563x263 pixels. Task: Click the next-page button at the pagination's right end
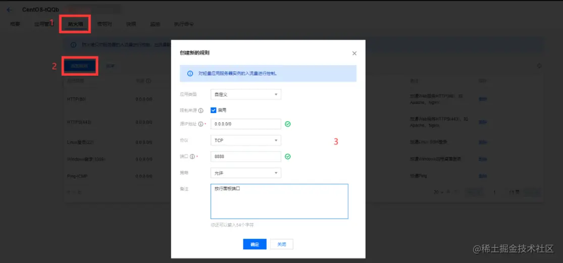click(532, 192)
